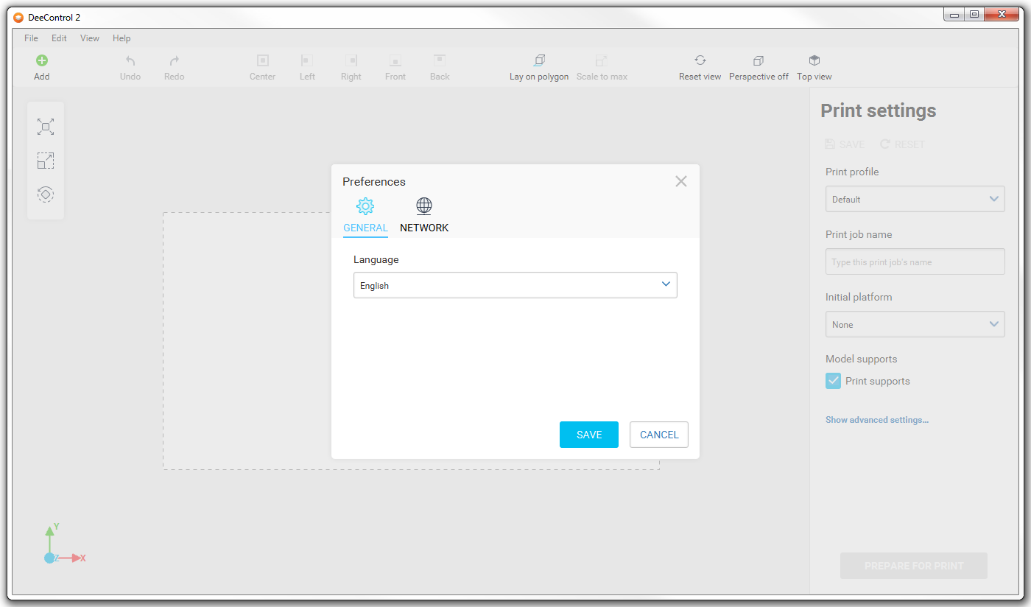Click the Reset view icon
This screenshot has height=607, width=1031.
700,60
